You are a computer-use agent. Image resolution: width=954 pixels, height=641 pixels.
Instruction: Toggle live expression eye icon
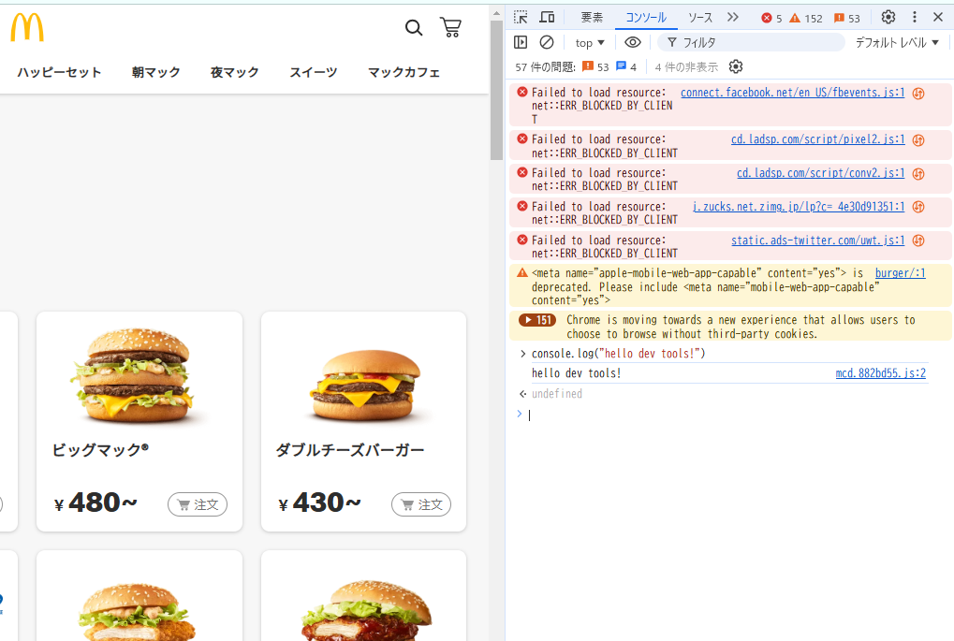coord(633,42)
